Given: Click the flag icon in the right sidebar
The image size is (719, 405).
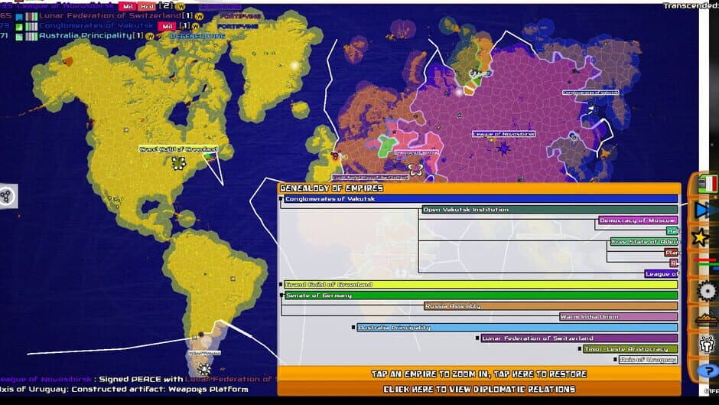Looking at the screenshot, I should coord(707,185).
